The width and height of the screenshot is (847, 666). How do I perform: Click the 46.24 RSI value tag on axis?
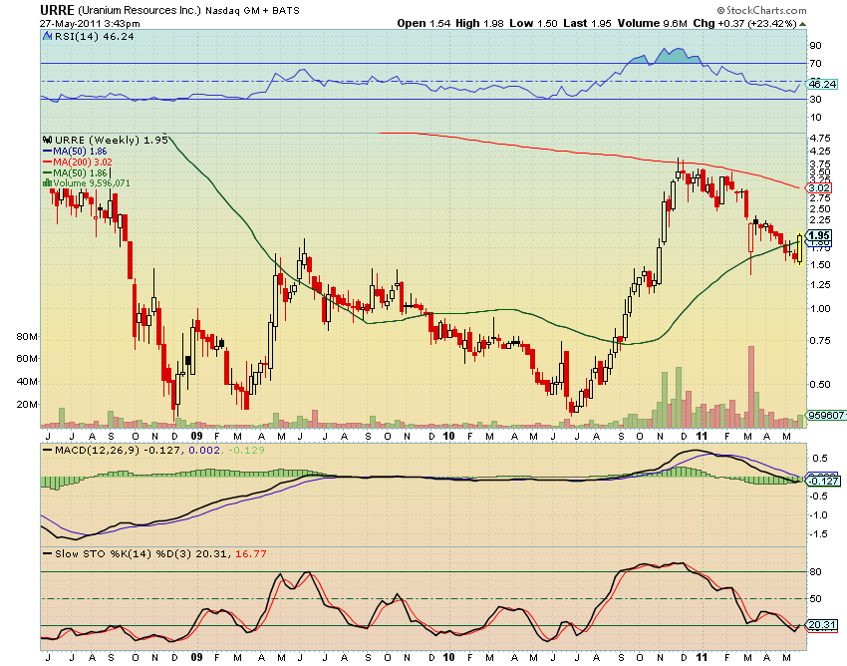(x=822, y=84)
